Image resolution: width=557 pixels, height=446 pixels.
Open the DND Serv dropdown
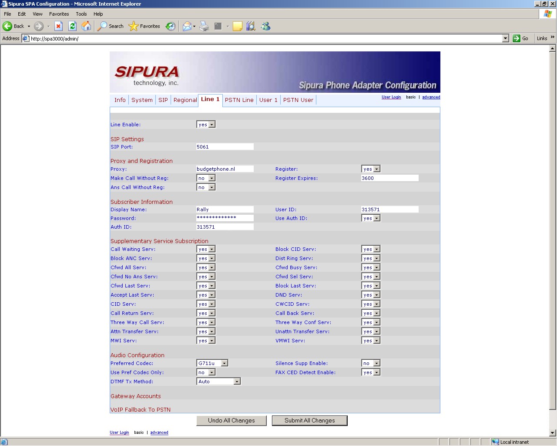click(371, 295)
